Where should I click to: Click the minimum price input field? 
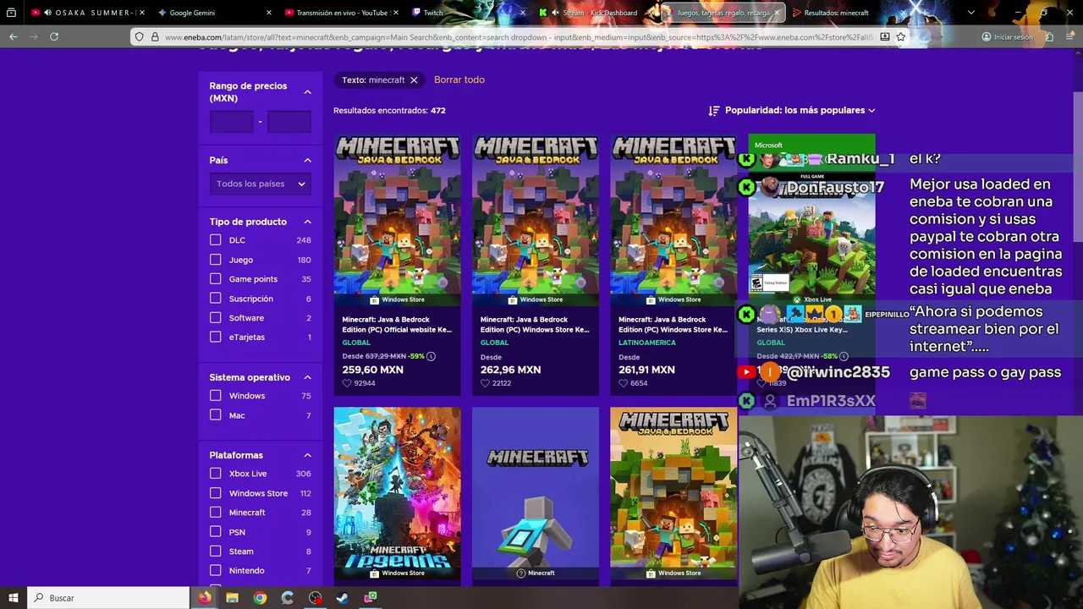[232, 122]
